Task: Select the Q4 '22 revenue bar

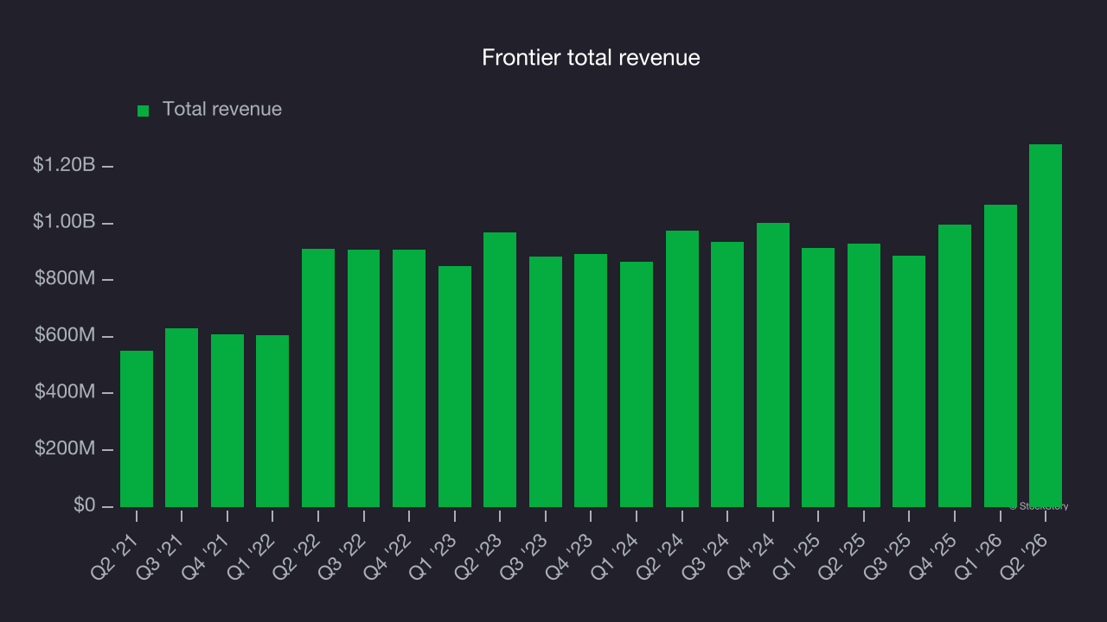Action: point(409,378)
